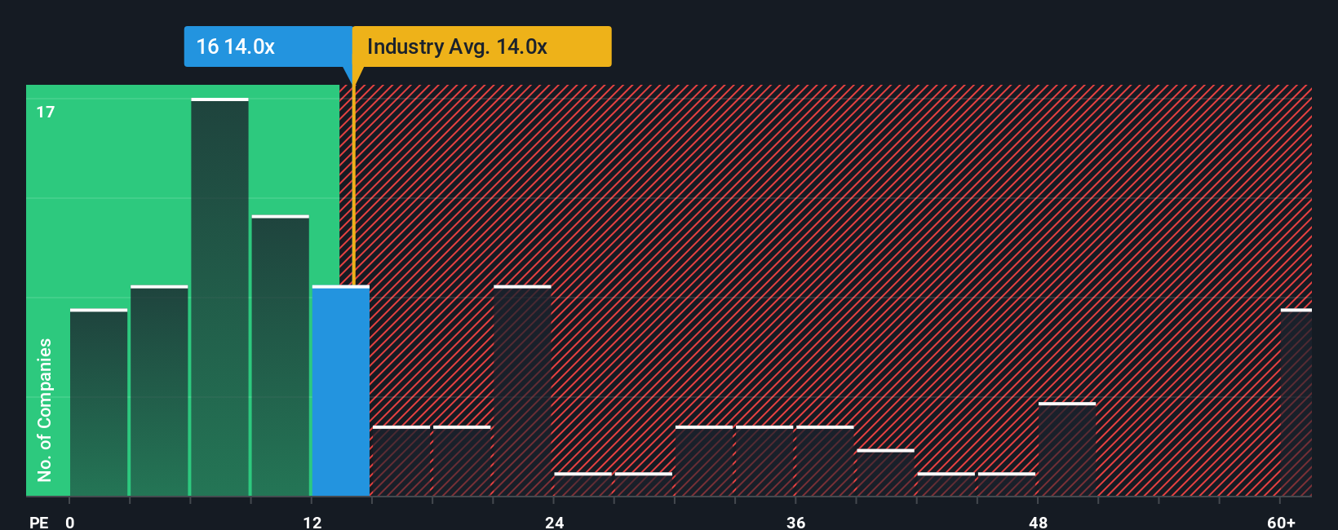Click the 'No. of Companies' axis title
Image resolution: width=1338 pixels, height=530 pixels.
tap(45, 409)
